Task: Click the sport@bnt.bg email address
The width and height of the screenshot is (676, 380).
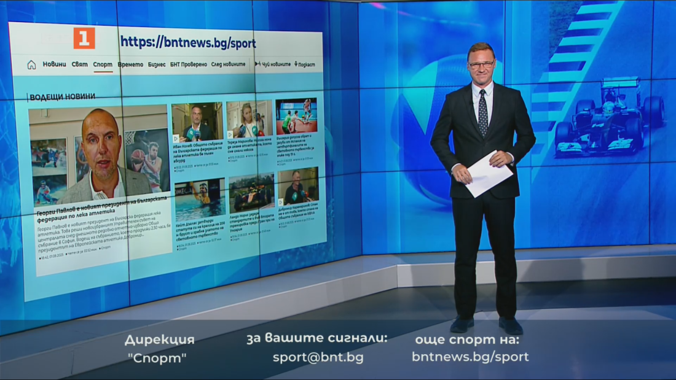Action: coord(318,357)
